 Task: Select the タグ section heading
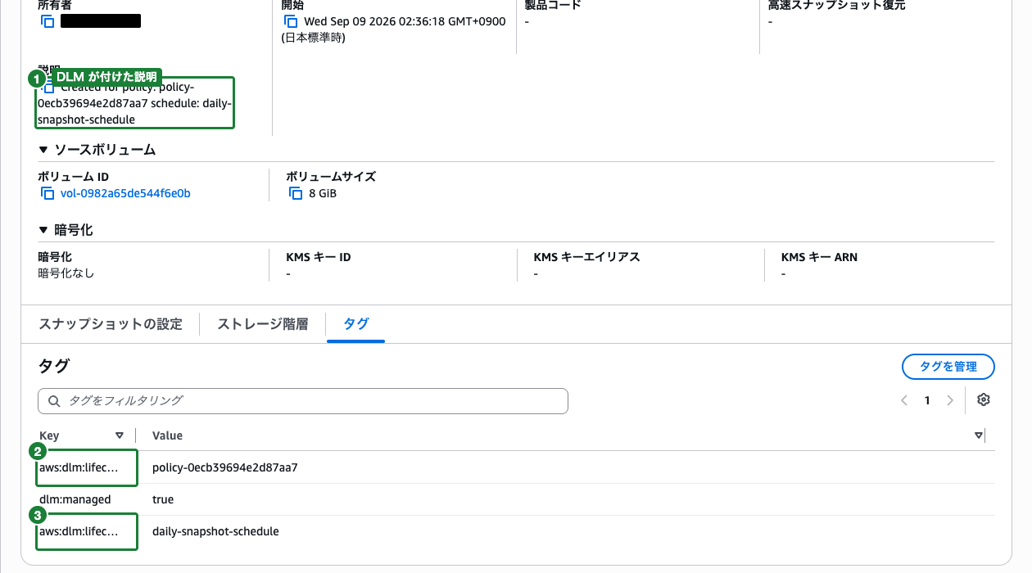pyautogui.click(x=54, y=366)
